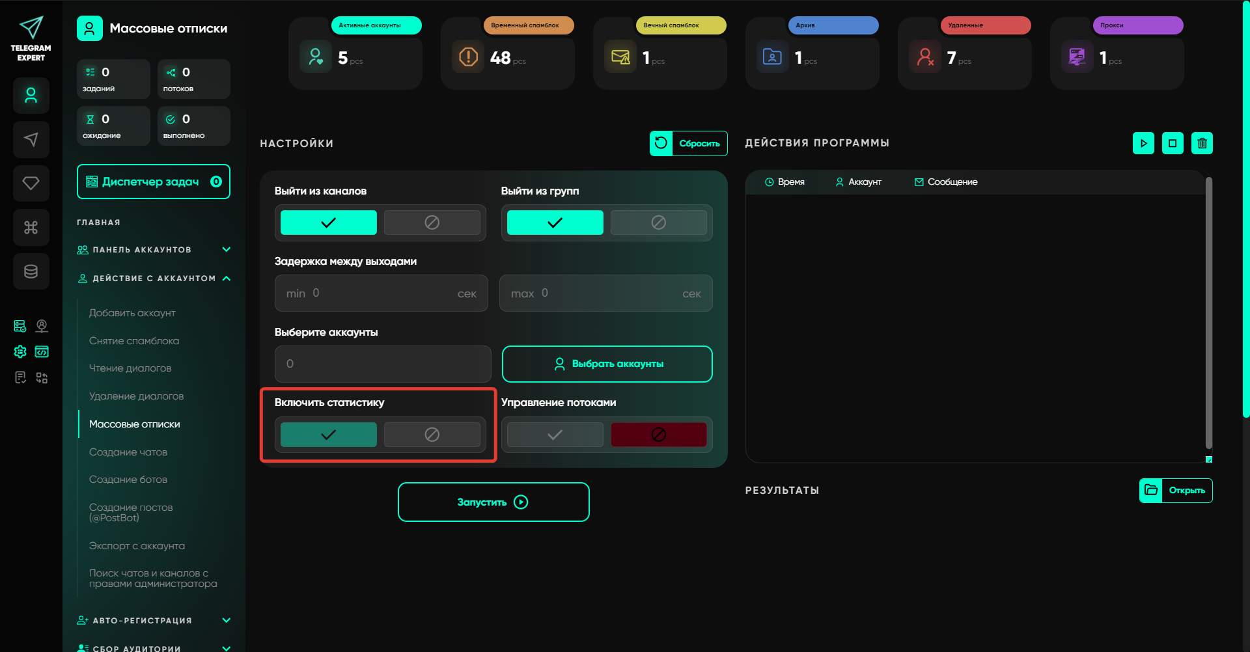The width and height of the screenshot is (1250, 652).
Task: Turn off 'Включить статистику' with the disable button
Action: point(432,435)
